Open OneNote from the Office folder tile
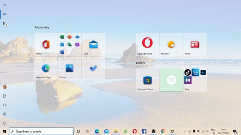241x135 pixels. coord(77,45)
